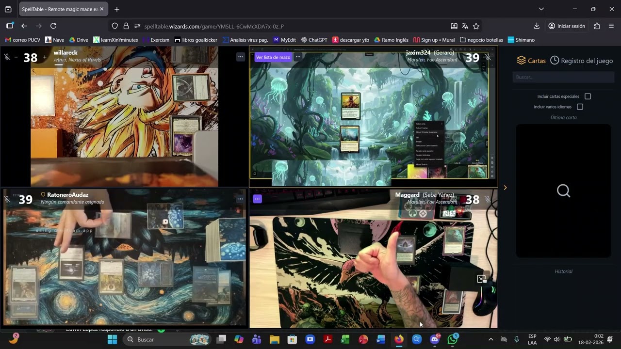Image resolution: width=621 pixels, height=349 pixels.
Task: Click the magnifier icon in the card preview
Action: tap(563, 190)
